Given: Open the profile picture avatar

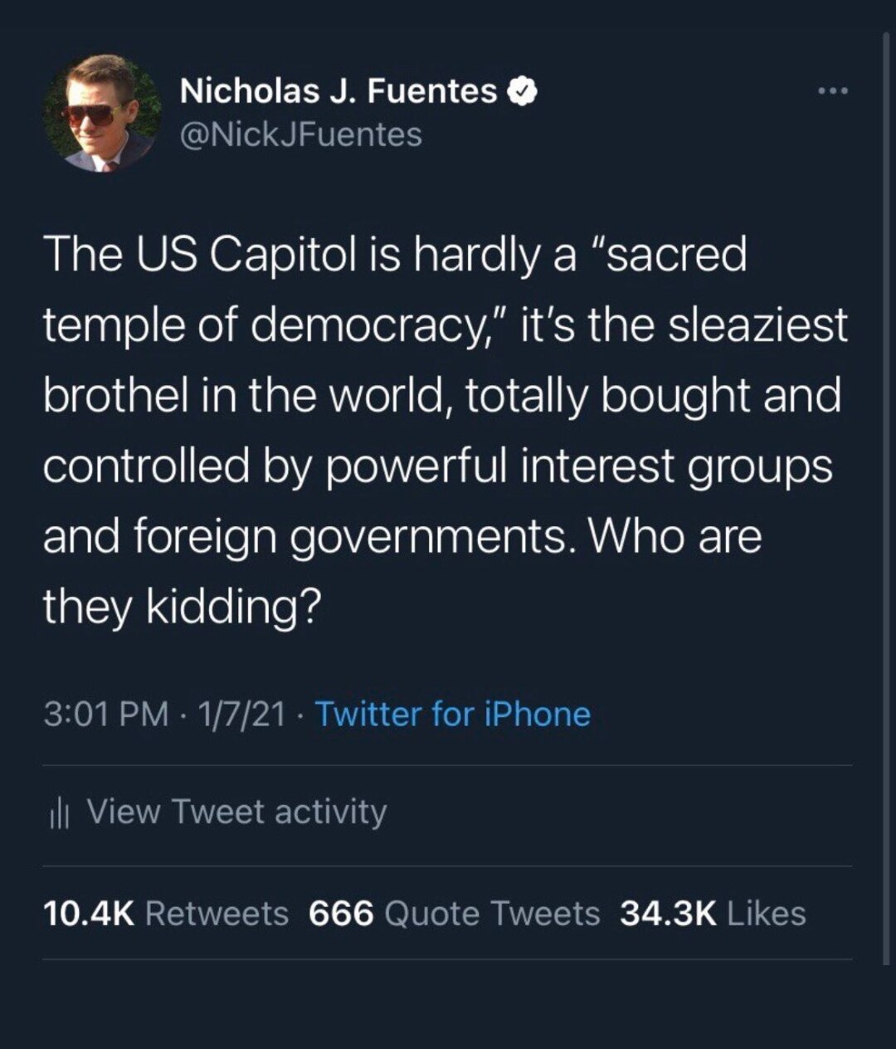Looking at the screenshot, I should pyautogui.click(x=103, y=114).
